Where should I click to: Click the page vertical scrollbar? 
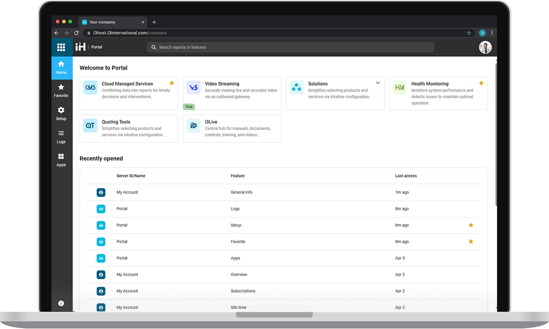point(496,135)
